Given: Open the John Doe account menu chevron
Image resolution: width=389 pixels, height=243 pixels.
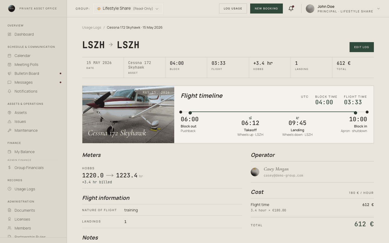Looking at the screenshot, I should point(378,9).
